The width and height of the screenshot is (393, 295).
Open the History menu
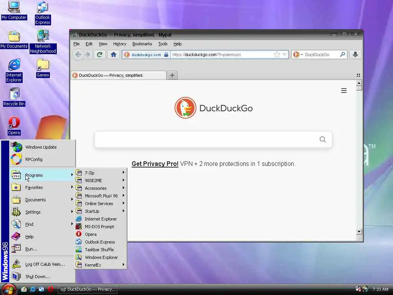120,44
